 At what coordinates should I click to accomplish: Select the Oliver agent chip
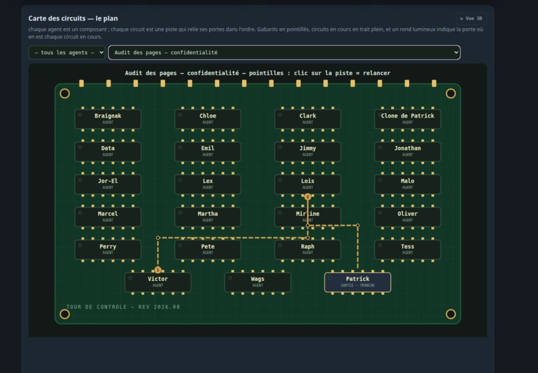(407, 217)
